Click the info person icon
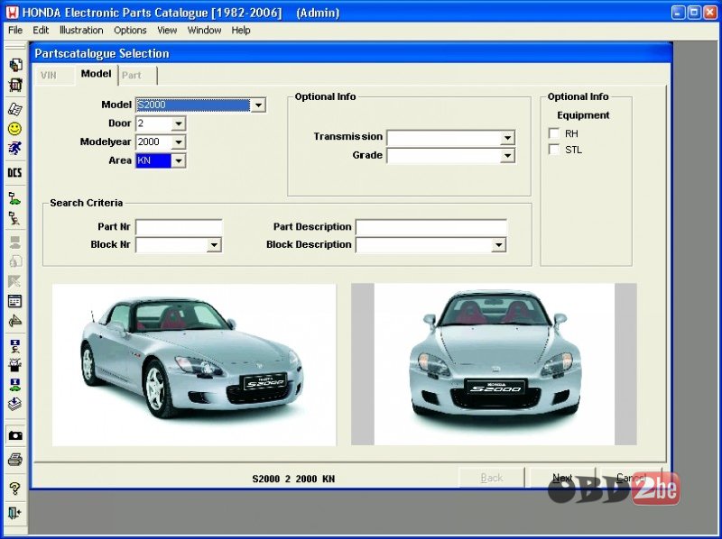 coord(15,346)
